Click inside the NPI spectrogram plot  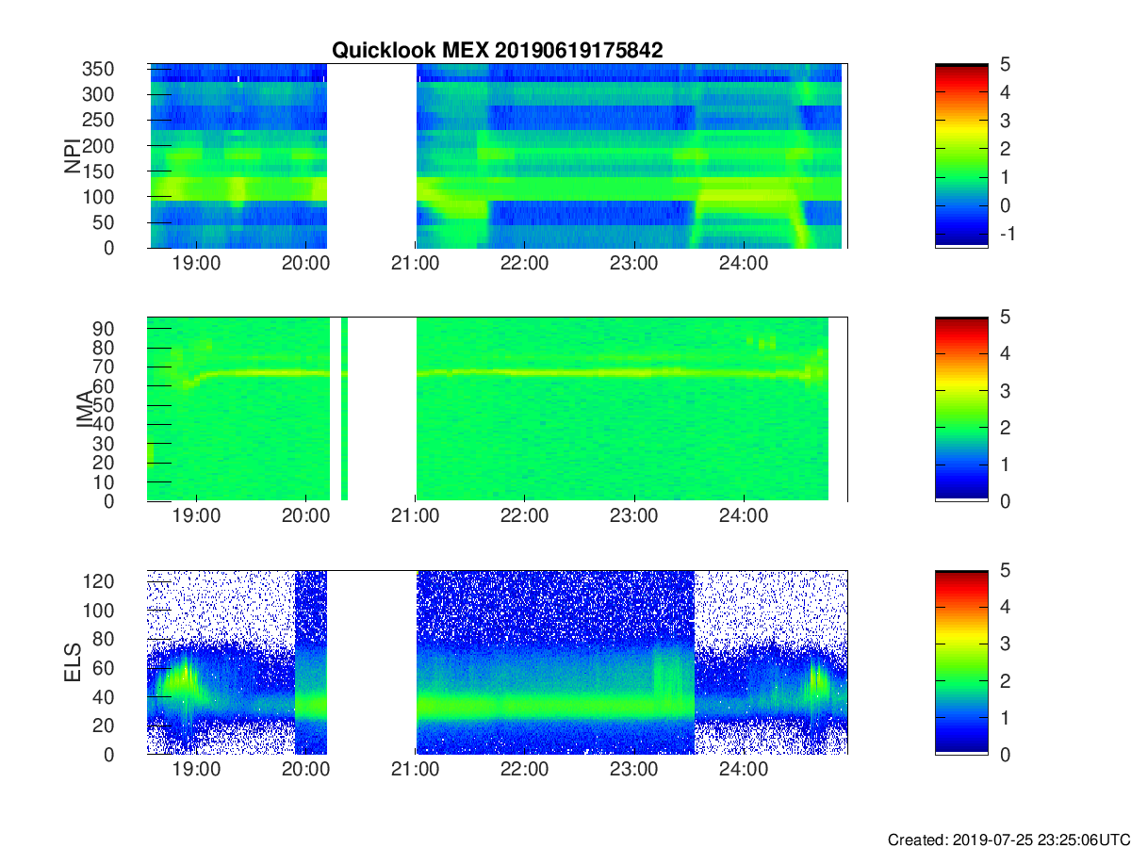click(x=498, y=156)
